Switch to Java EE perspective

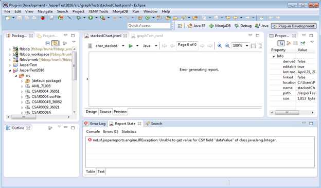click(x=197, y=26)
